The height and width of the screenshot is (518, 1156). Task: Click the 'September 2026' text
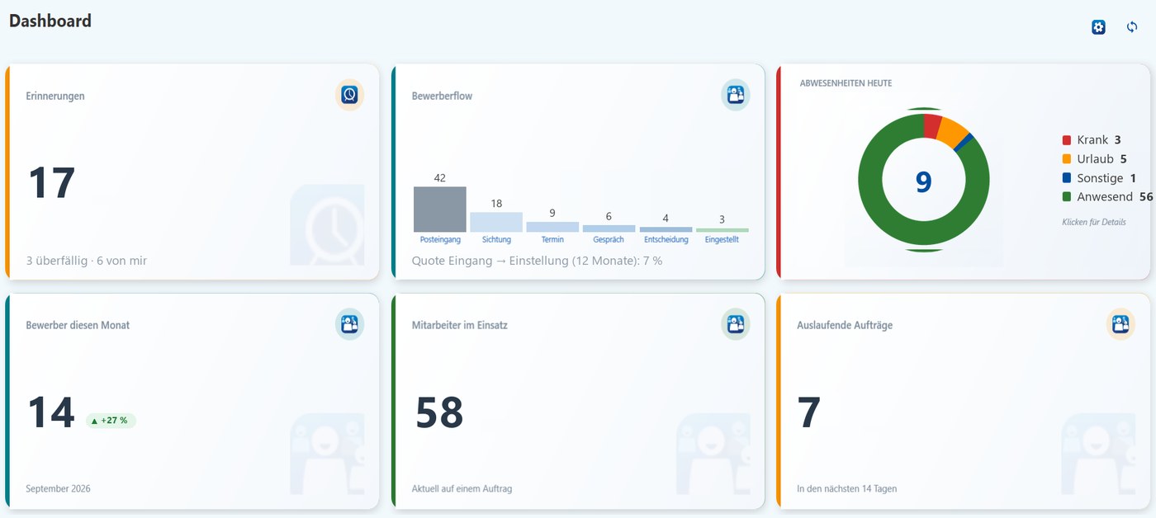58,488
